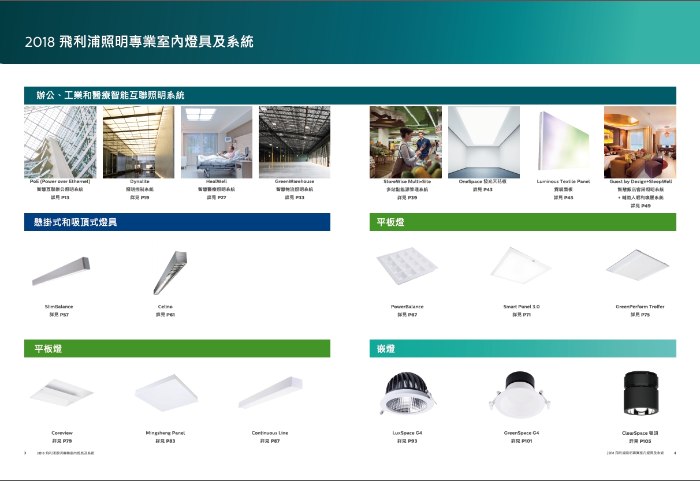
Task: Select the 平板燈 header above PowerBalance
Action: (x=523, y=222)
